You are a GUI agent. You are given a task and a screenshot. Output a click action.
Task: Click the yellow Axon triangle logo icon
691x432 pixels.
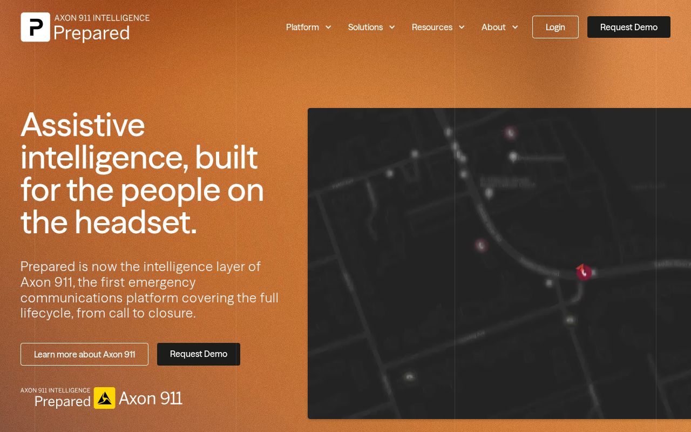pyautogui.click(x=105, y=398)
